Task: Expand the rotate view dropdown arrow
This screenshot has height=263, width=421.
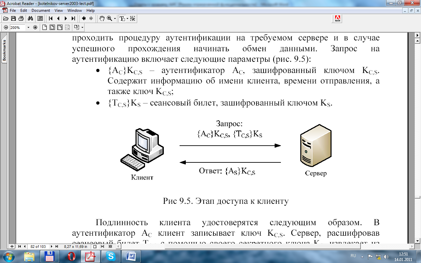Action: pyautogui.click(x=82, y=28)
